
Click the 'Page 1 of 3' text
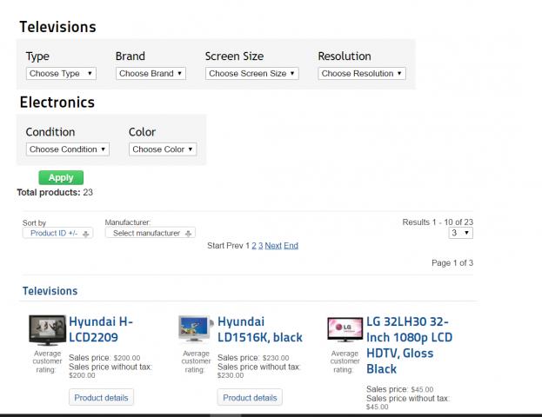click(452, 263)
